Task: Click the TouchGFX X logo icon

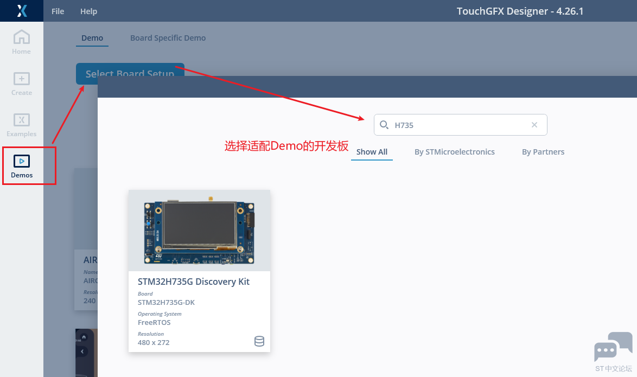Action: pyautogui.click(x=22, y=11)
